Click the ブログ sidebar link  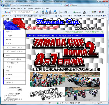(x=14, y=71)
